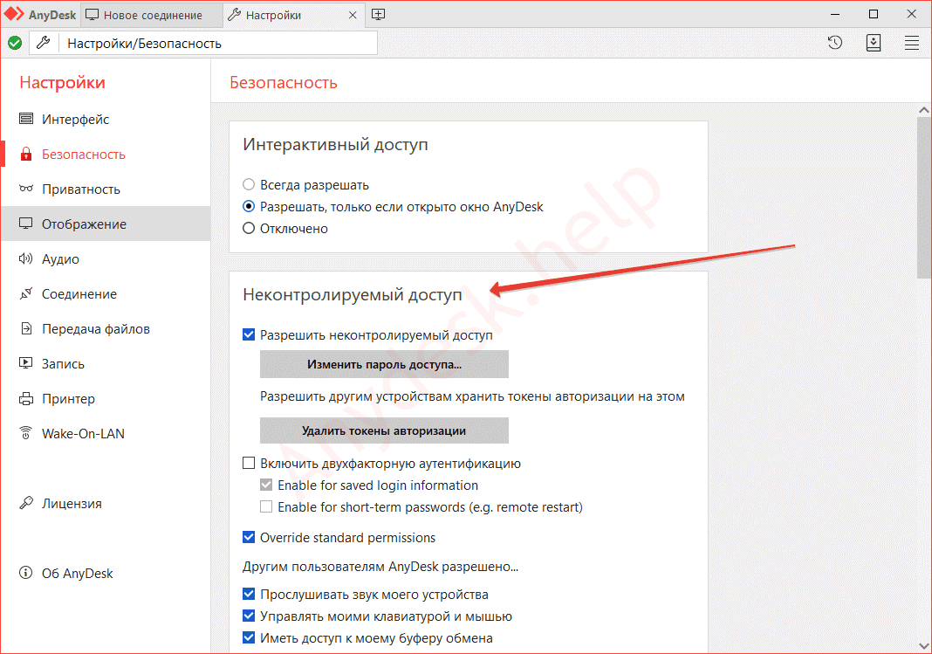Click the Безопасность page heading text

tap(284, 82)
